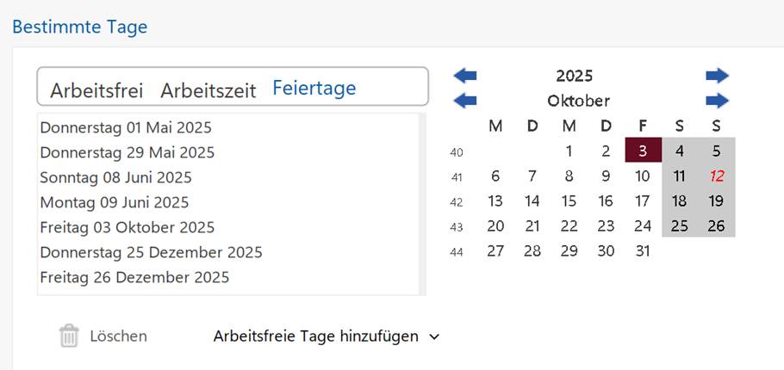The width and height of the screenshot is (784, 370).
Task: Select Montag 09 Juni 2025 entry
Action: (x=114, y=203)
